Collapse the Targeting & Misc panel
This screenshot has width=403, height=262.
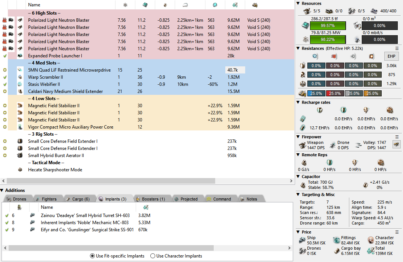[x=298, y=195]
